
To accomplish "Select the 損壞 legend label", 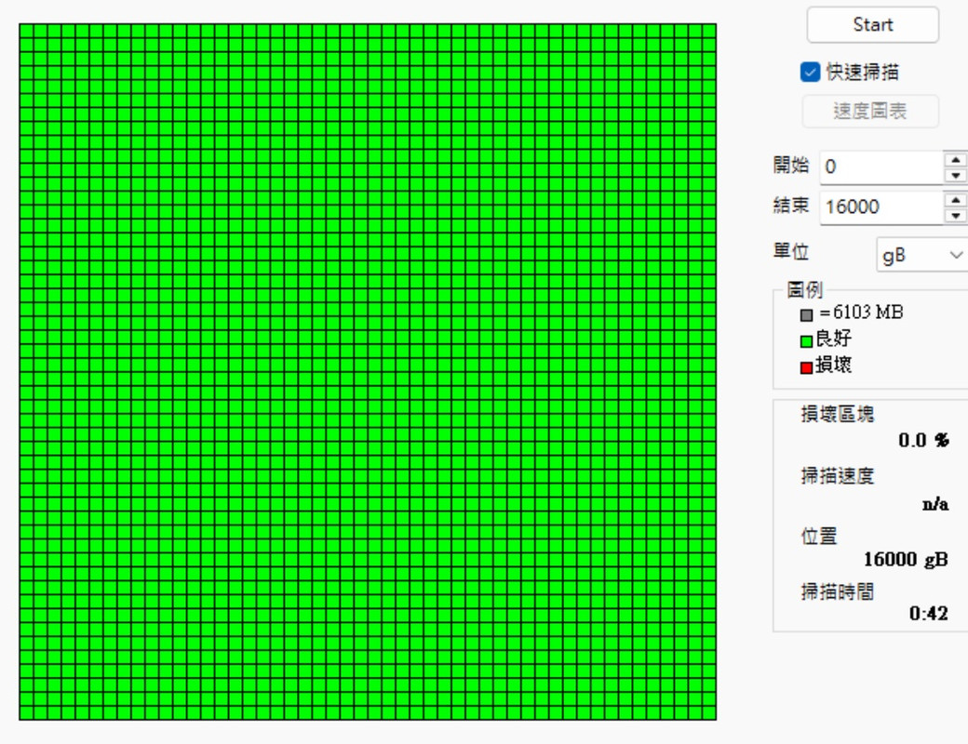I will pyautogui.click(x=833, y=365).
